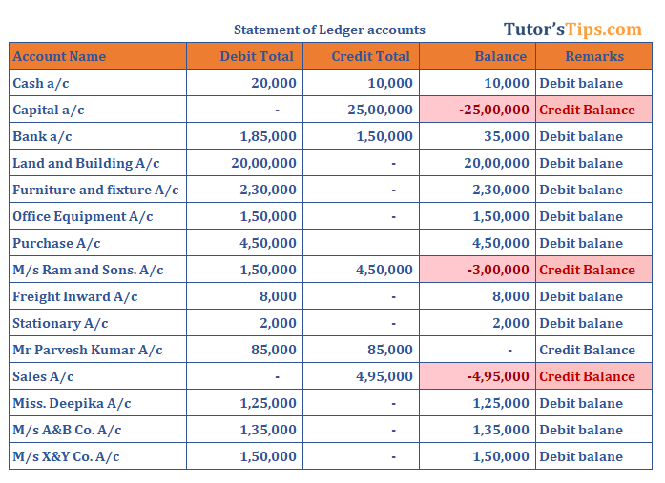Click the Account Name column header
The width and height of the screenshot is (665, 483).
pyautogui.click(x=97, y=56)
